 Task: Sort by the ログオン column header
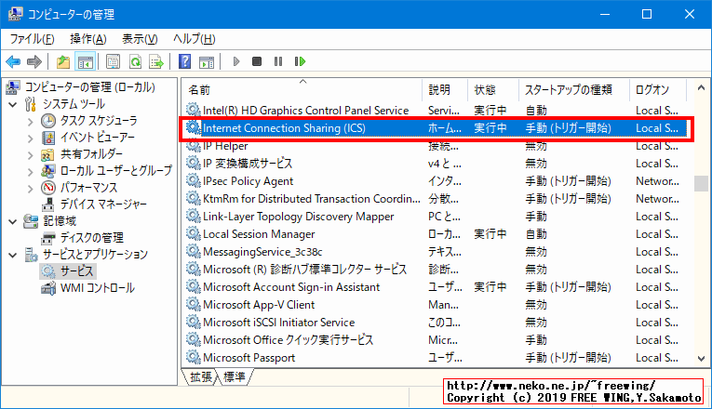pos(657,89)
